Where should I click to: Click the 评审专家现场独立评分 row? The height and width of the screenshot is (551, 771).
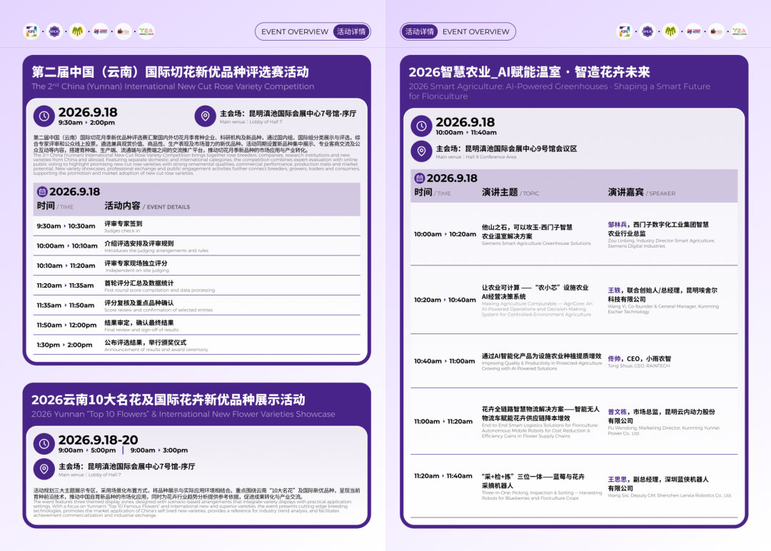point(197,266)
